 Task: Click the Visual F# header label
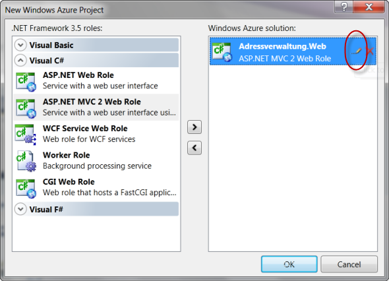(46, 209)
